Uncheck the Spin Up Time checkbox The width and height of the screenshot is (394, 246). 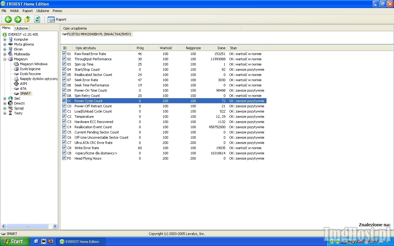click(x=64, y=64)
